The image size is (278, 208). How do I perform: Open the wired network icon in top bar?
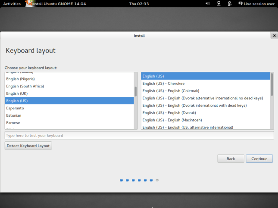tap(219, 3)
